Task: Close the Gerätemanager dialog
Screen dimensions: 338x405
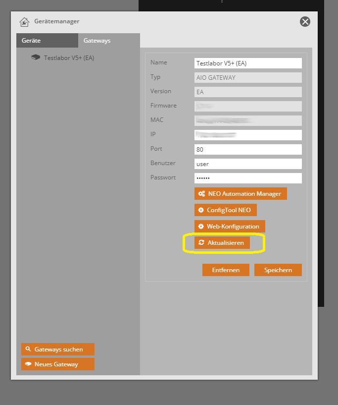Action: click(x=305, y=21)
